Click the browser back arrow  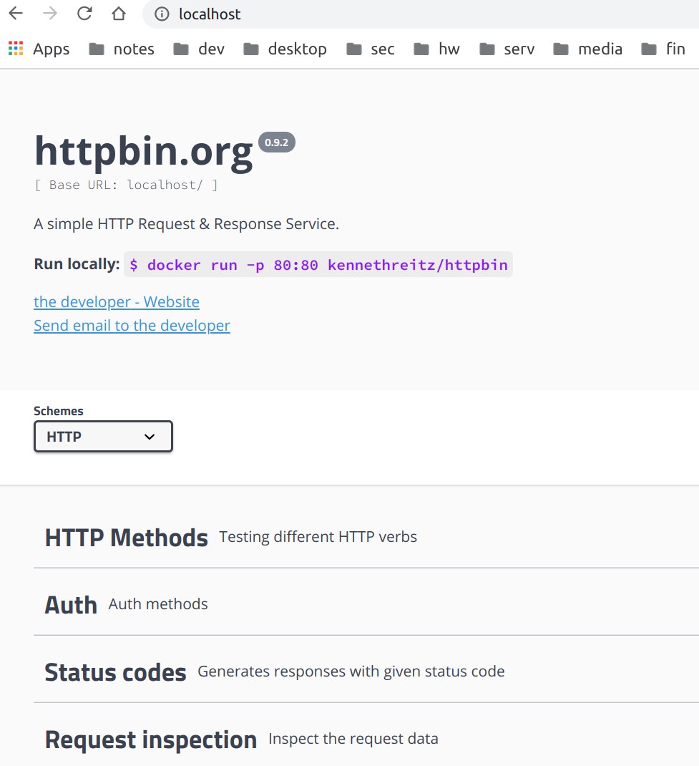click(16, 13)
